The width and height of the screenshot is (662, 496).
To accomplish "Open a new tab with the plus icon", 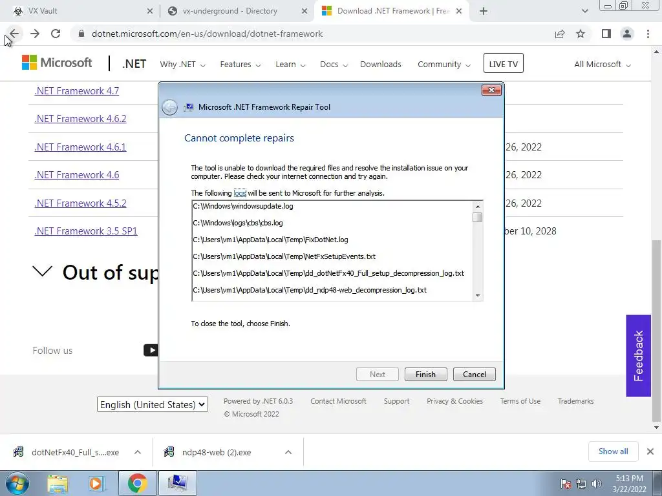I will click(x=484, y=11).
